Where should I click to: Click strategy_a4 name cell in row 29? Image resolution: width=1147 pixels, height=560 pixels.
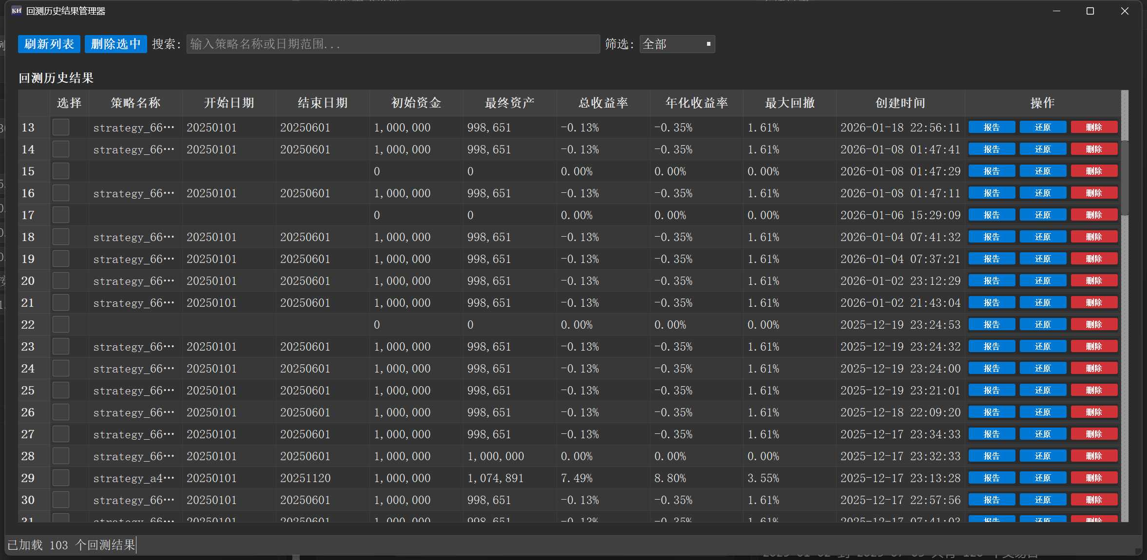coord(134,478)
